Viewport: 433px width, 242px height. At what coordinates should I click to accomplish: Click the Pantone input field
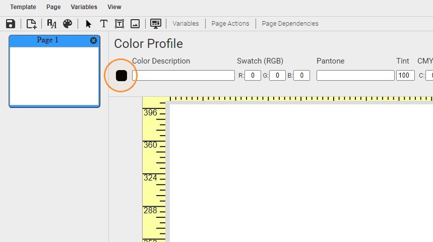click(x=355, y=76)
